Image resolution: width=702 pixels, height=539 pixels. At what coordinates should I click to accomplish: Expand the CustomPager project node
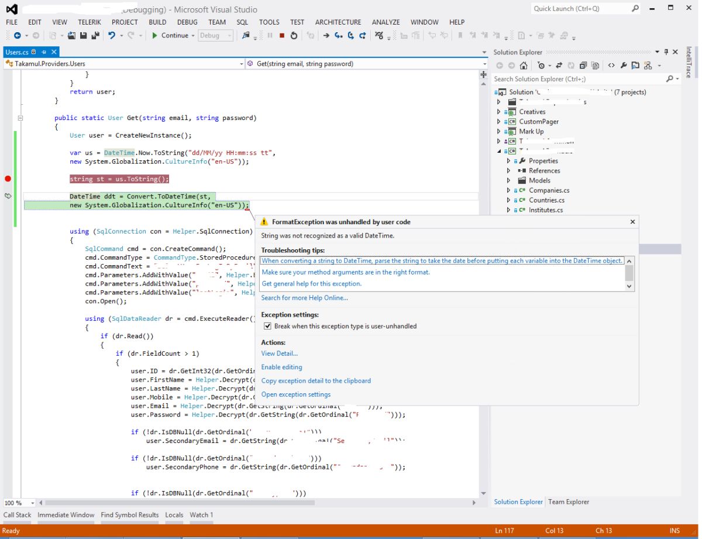(498, 122)
